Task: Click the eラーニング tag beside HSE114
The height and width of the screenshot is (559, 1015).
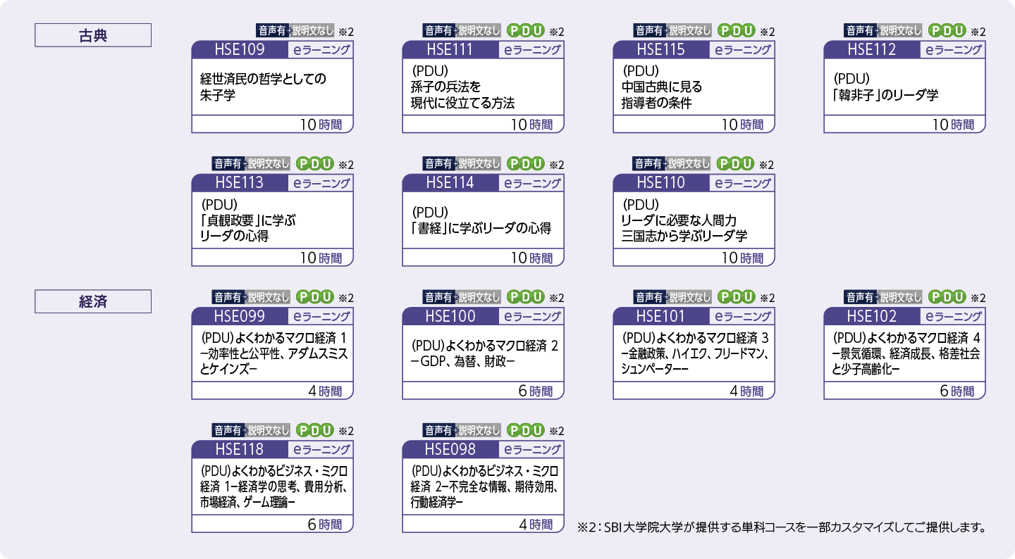Action: click(x=532, y=183)
